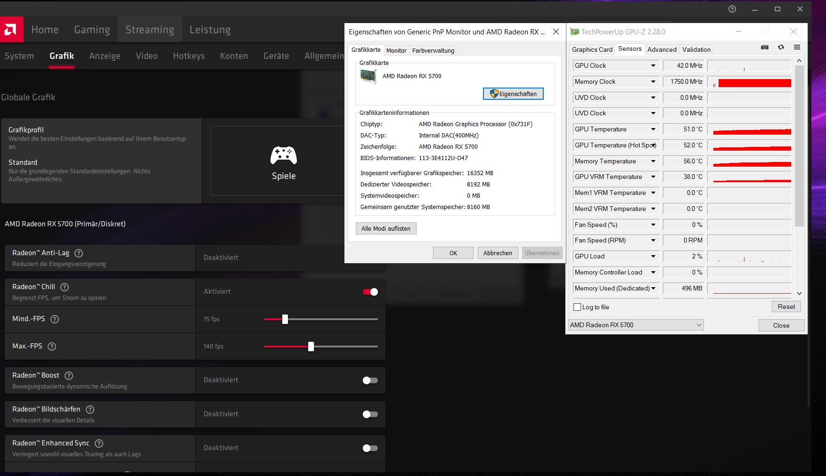Open the Memory Clock sensor dropdown

coord(653,82)
